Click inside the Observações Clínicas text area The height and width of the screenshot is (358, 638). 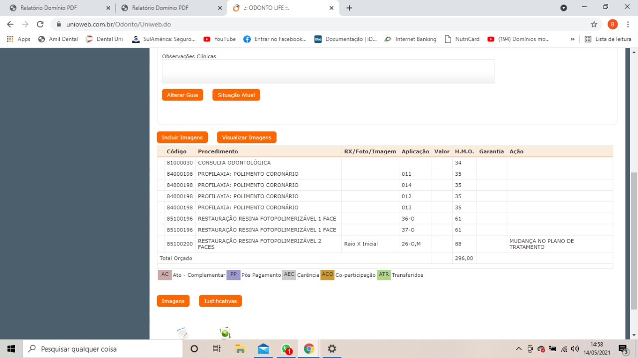pos(328,72)
